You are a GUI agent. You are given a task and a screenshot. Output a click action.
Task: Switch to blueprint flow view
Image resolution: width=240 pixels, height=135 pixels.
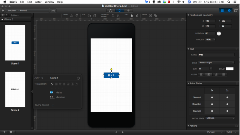pos(111,10)
